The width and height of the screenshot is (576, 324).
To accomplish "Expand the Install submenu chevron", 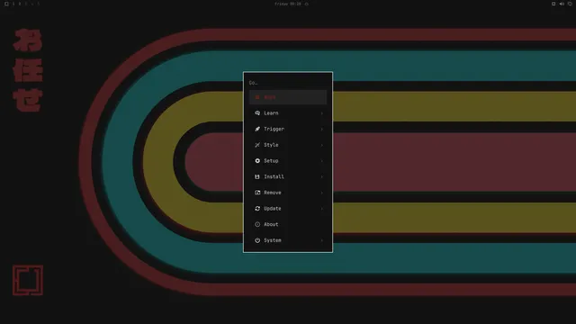I will 322,176.
